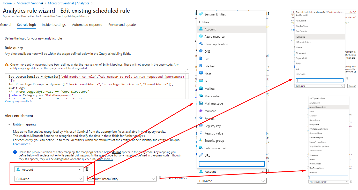Click the Malware bug icon
The image size is (358, 190).
pyautogui.click(x=201, y=111)
